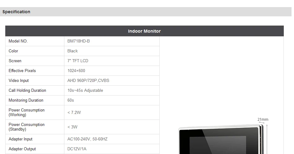Select the Video Input label

pyautogui.click(x=19, y=81)
